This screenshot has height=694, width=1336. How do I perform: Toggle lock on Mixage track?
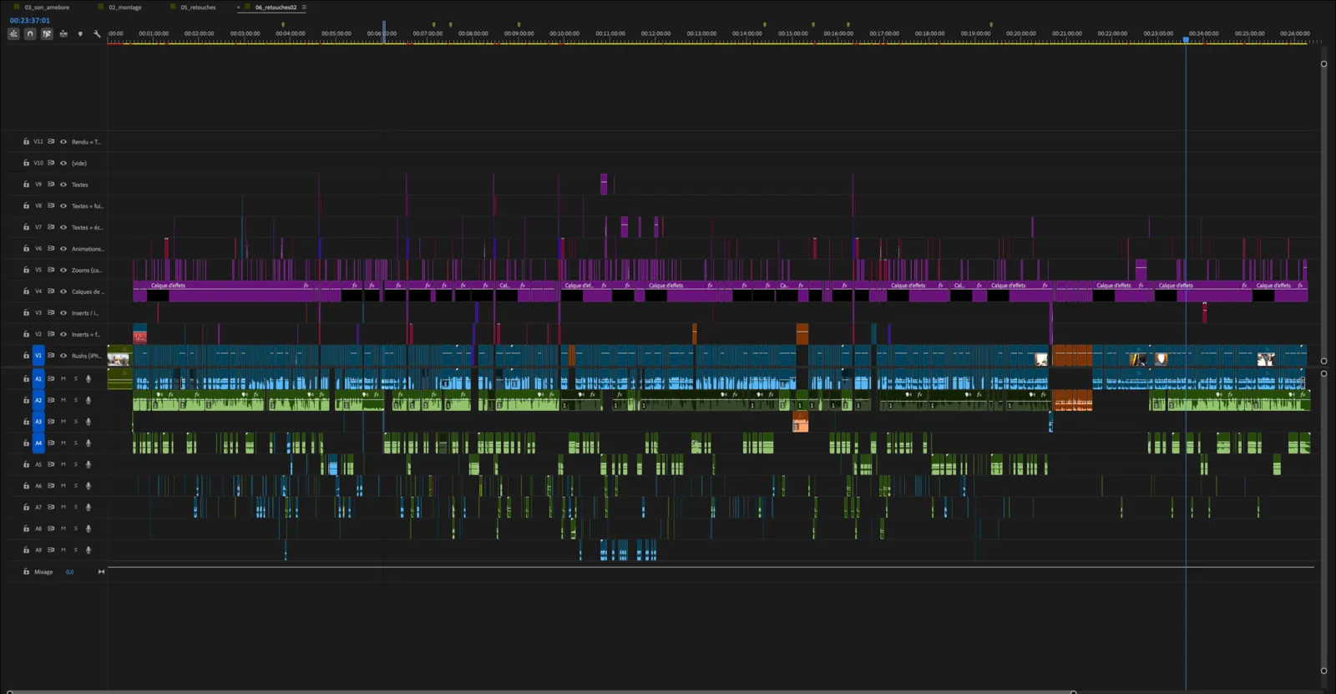tap(26, 572)
